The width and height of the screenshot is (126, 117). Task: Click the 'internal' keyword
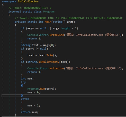15,12
